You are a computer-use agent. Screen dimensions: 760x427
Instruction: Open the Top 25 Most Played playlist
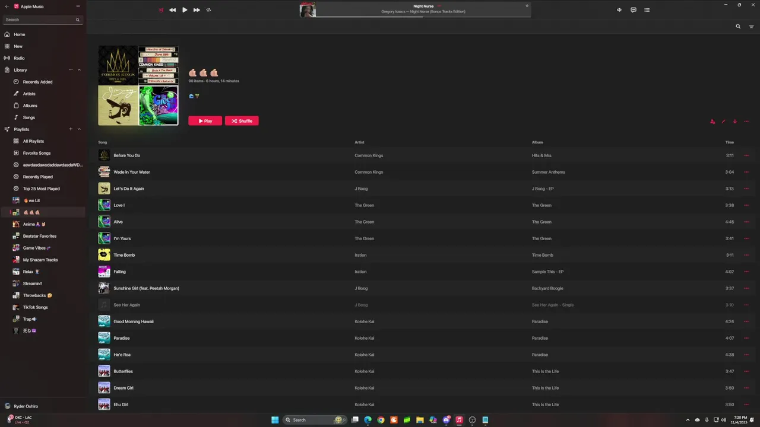pos(43,189)
